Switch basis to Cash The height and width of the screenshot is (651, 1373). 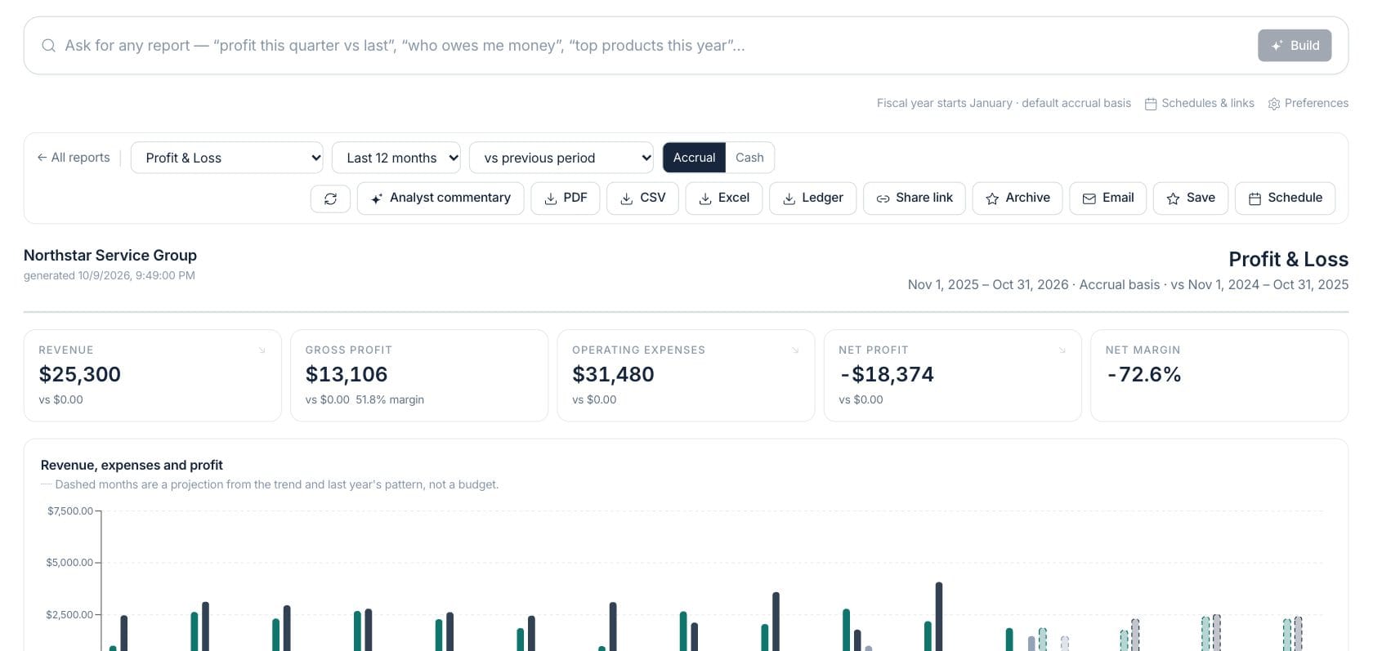tap(749, 158)
